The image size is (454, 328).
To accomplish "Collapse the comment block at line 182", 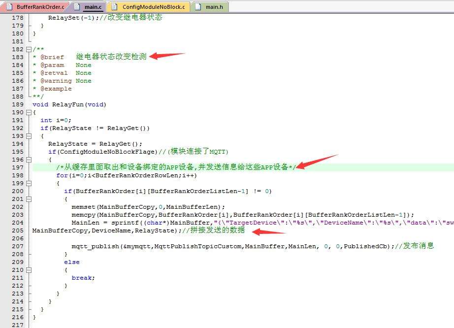I will 29,49.
